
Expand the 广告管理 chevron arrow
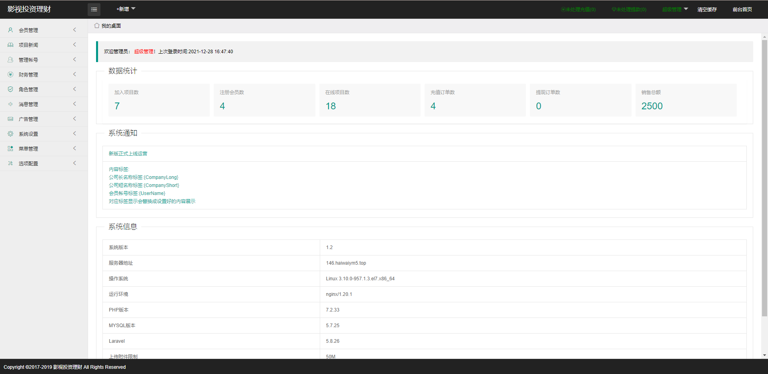(74, 119)
